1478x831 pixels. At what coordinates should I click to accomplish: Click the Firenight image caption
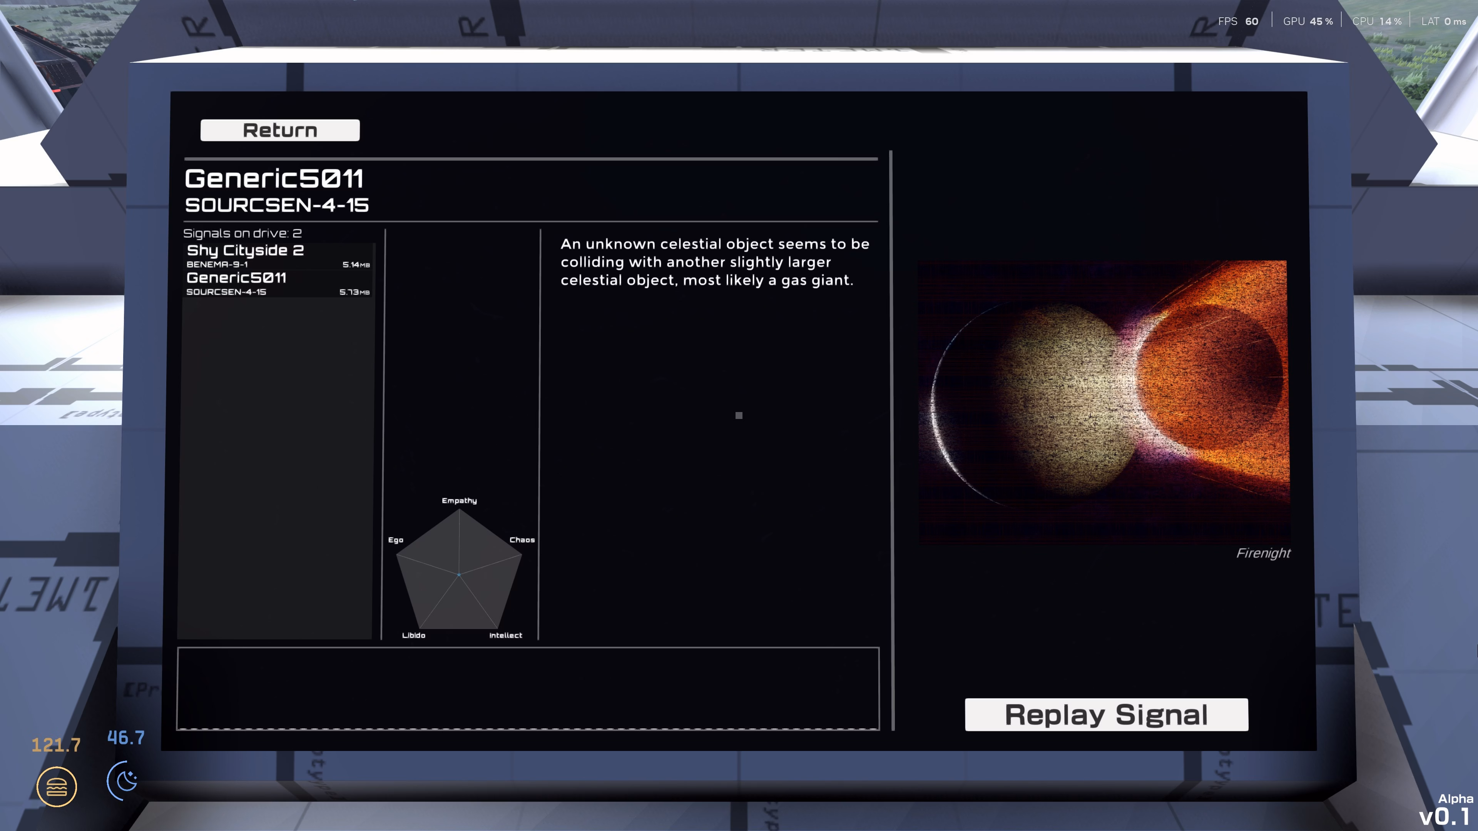point(1262,553)
